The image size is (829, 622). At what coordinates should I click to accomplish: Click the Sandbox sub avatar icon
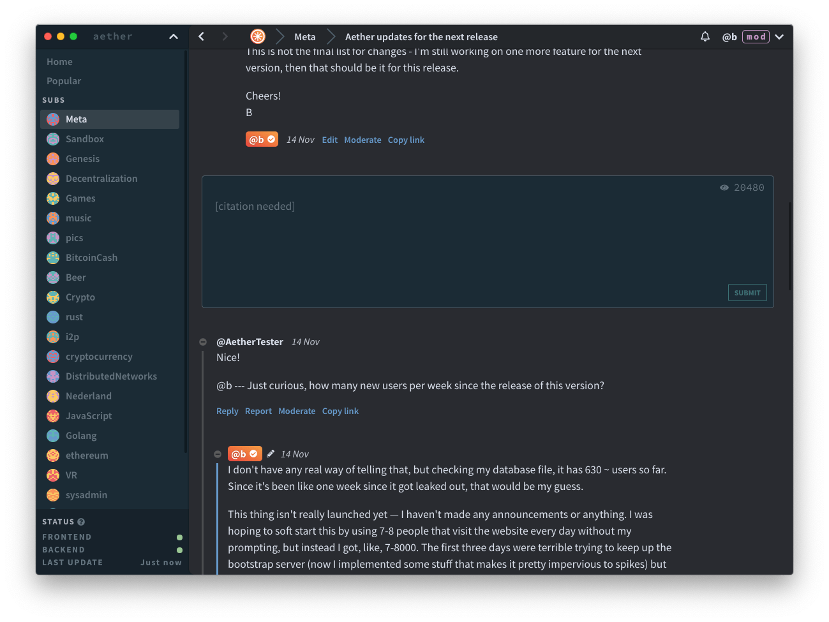click(53, 139)
